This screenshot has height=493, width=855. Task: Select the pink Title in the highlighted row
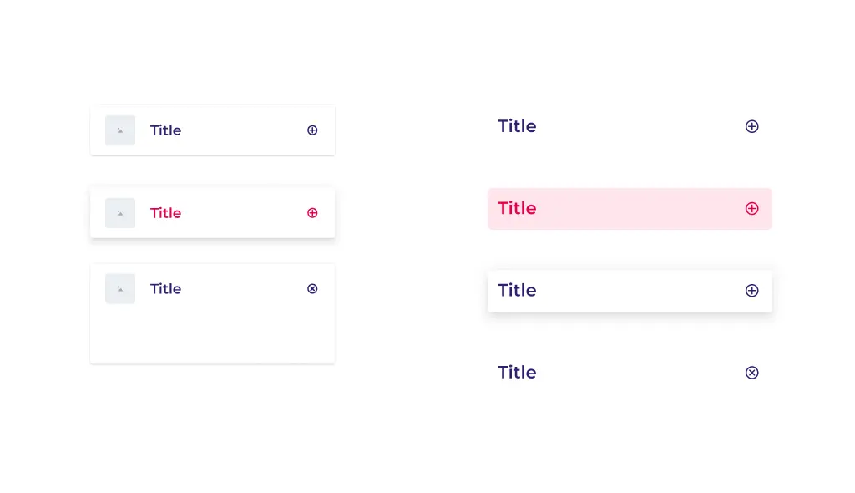[x=517, y=208]
